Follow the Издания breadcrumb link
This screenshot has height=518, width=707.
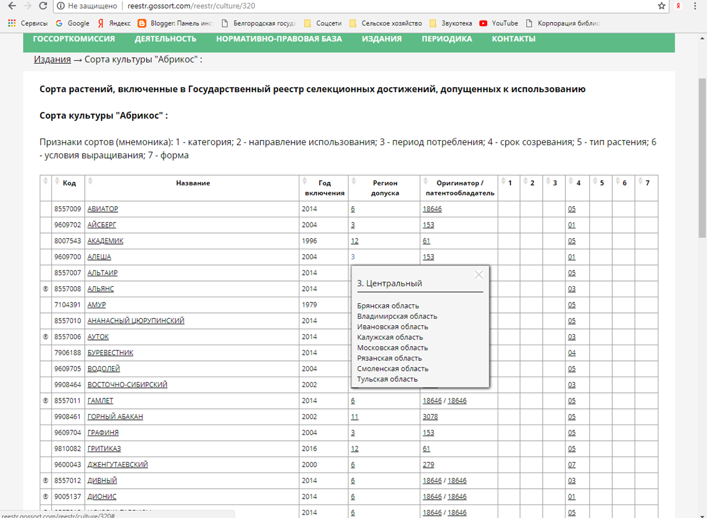click(51, 58)
